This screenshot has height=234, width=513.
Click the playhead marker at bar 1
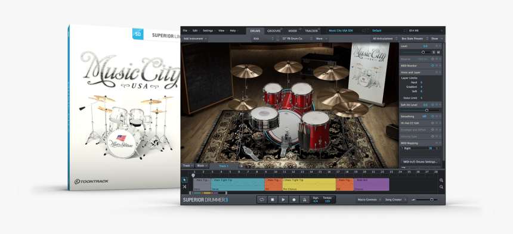[x=193, y=175]
